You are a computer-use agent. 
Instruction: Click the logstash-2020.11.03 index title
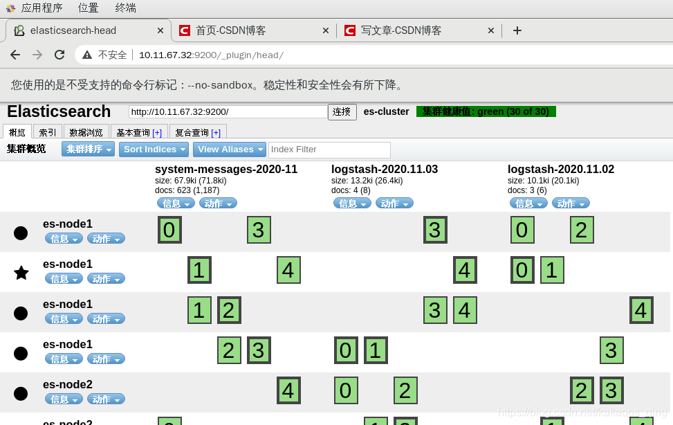pyautogui.click(x=385, y=170)
